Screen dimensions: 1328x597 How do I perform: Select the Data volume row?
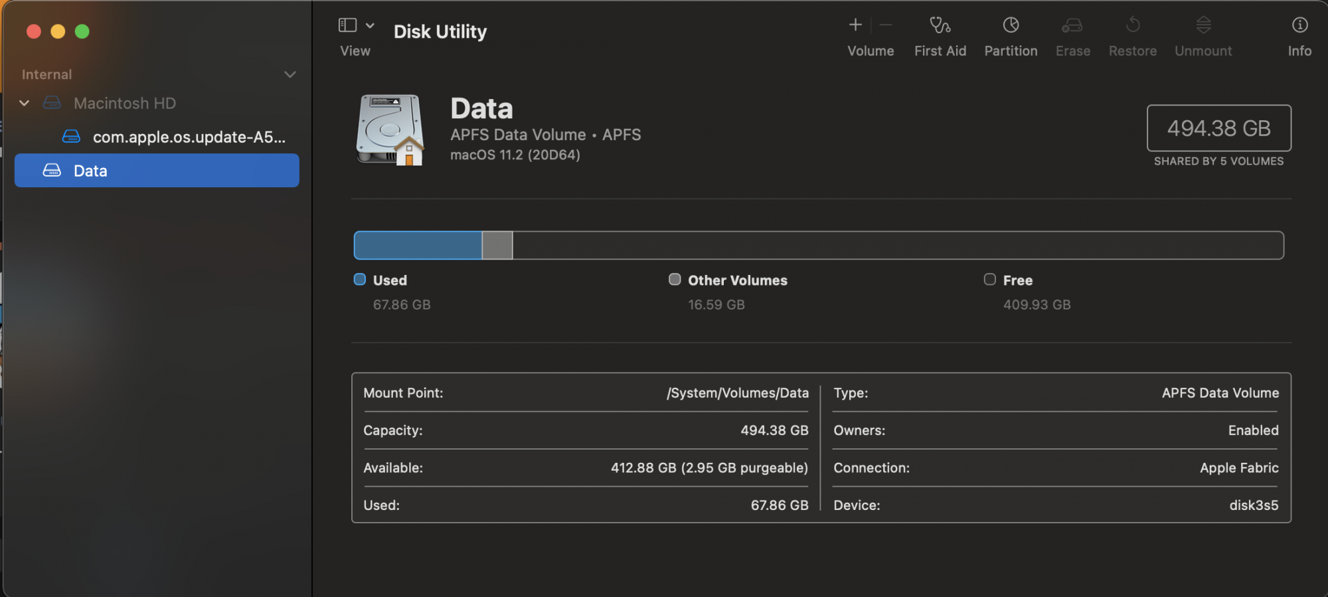click(157, 171)
